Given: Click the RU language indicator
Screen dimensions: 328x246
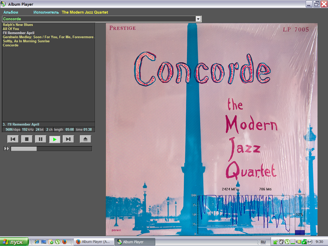Looking at the screenshot, I should 263,242.
